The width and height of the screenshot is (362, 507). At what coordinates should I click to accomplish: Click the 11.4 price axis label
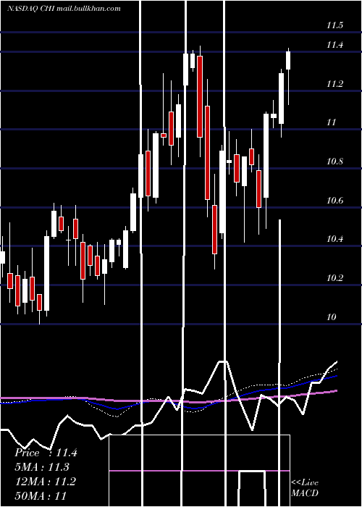tap(334, 45)
